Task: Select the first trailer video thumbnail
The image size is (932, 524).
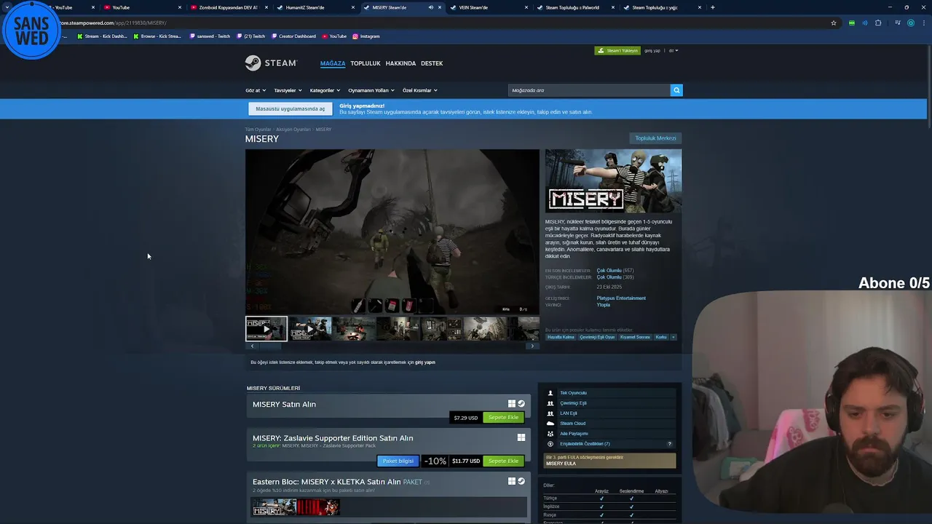Action: 266,329
